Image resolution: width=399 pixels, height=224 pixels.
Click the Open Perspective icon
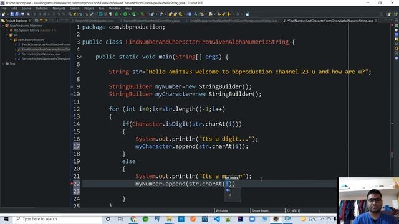coord(389,14)
